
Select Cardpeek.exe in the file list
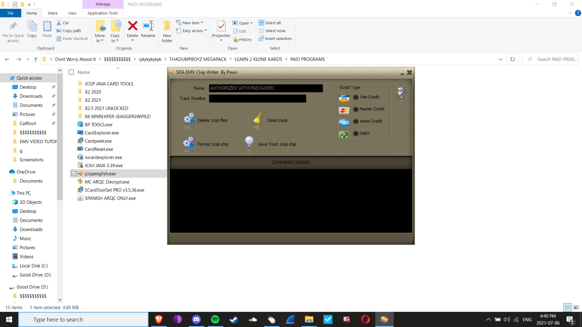(98, 141)
